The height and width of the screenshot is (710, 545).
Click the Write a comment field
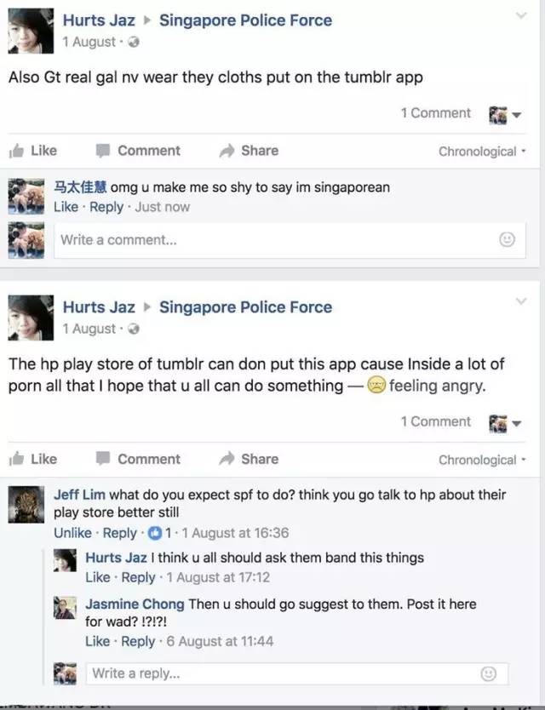(x=290, y=240)
